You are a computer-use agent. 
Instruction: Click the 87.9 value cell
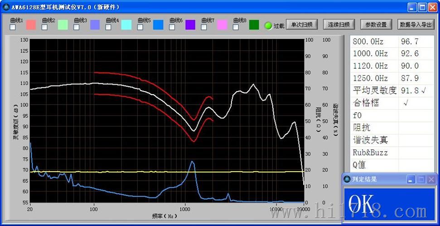(x=410, y=78)
